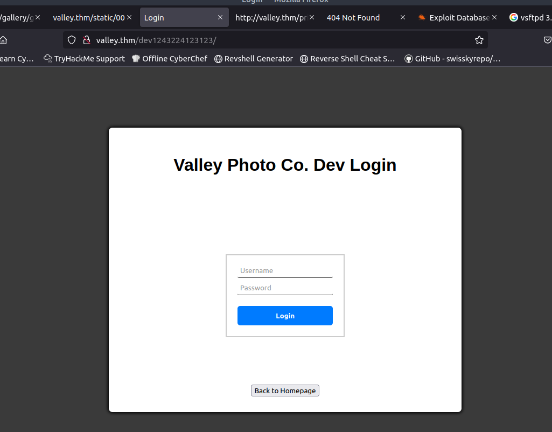Click the insecure connection padlock icon

[x=86, y=40]
